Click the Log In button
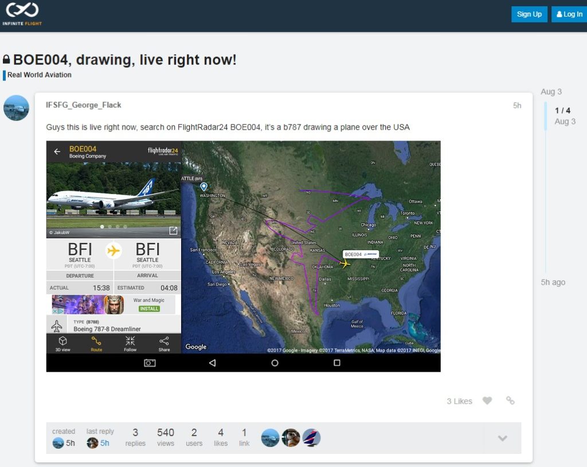This screenshot has width=587, height=467. click(569, 14)
